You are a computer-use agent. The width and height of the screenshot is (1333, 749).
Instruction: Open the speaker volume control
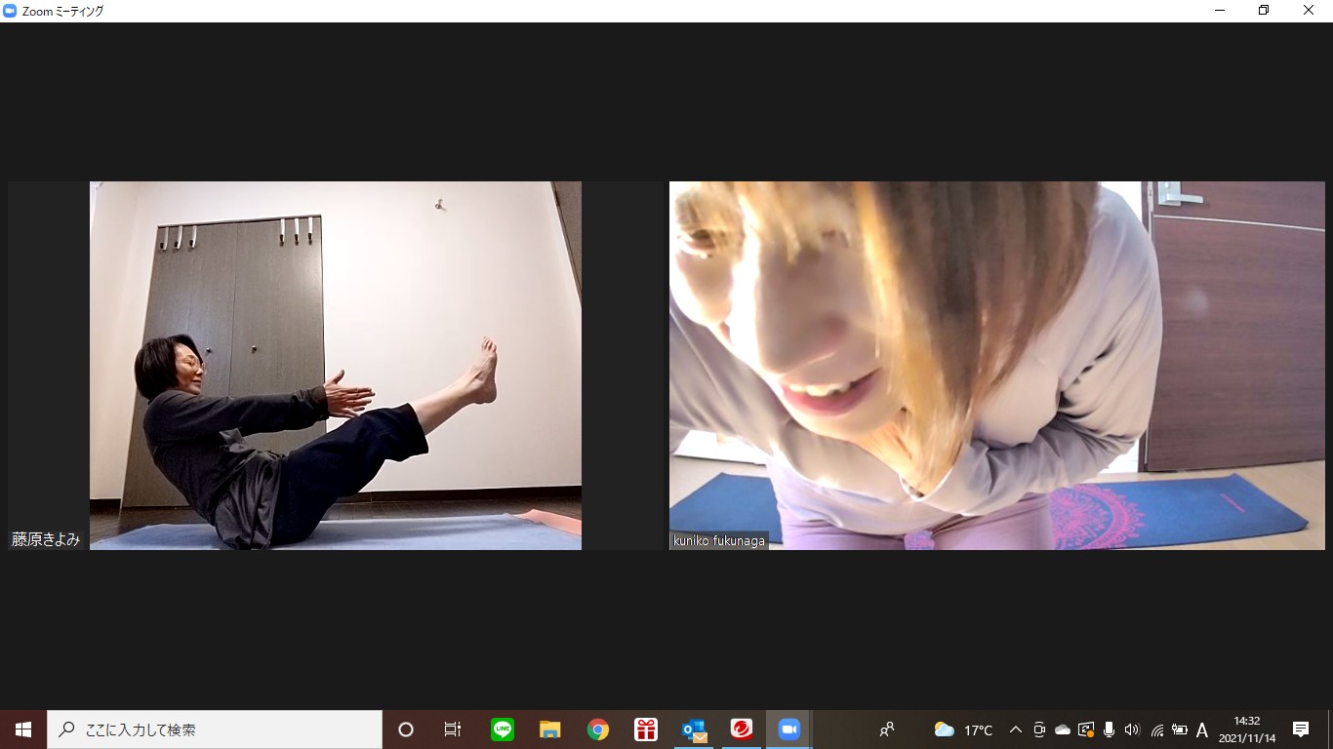point(1132,729)
